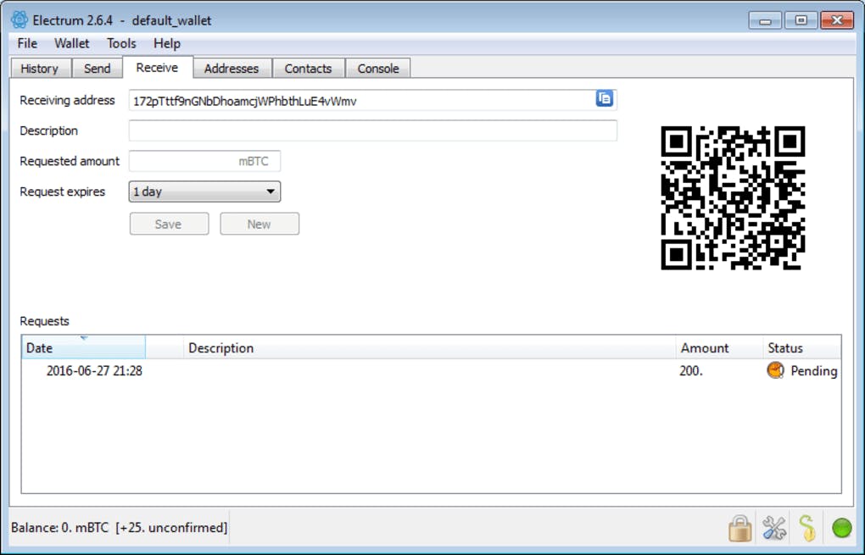Click the Description input field

373,130
